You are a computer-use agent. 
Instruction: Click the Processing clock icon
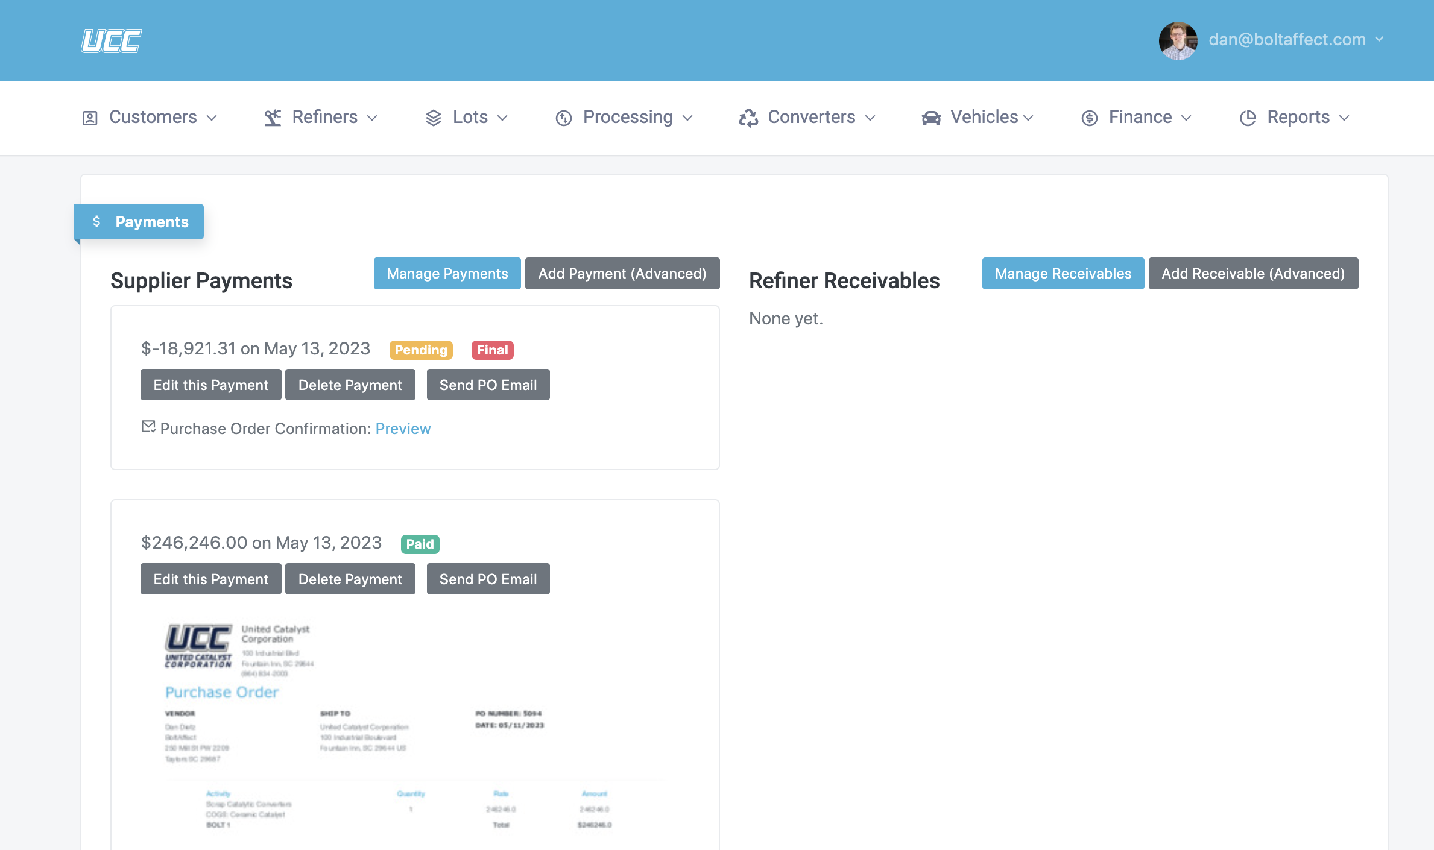[563, 118]
